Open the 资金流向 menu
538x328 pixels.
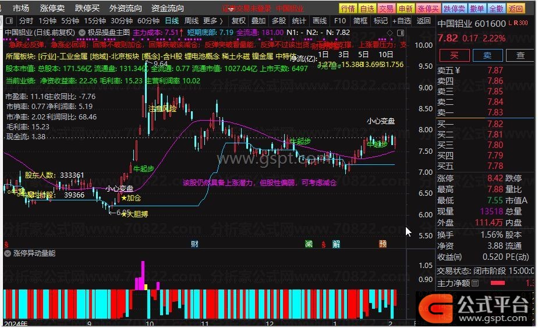point(168,8)
